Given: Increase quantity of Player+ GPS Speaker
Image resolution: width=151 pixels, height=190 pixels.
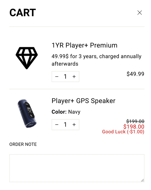Looking at the screenshot, I should pos(74,125).
